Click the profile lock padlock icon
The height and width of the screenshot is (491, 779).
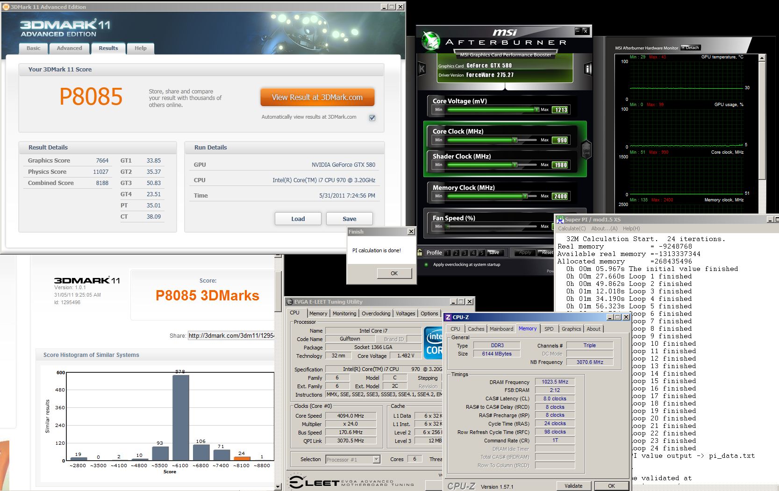pos(420,252)
